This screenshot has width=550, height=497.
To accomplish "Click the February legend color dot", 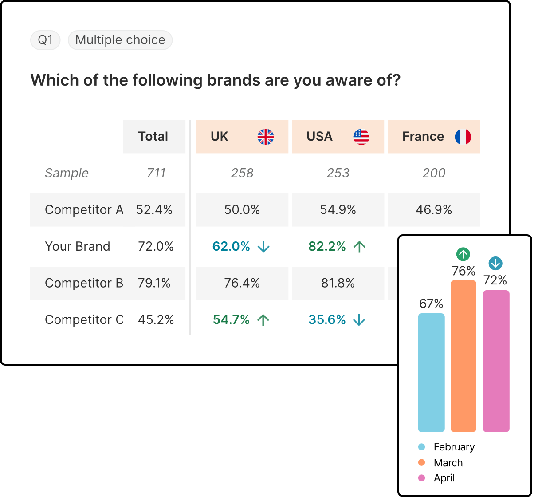I will [422, 447].
